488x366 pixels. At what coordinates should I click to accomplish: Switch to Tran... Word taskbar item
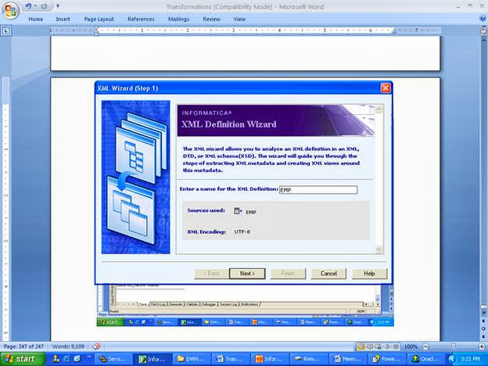[x=231, y=359]
